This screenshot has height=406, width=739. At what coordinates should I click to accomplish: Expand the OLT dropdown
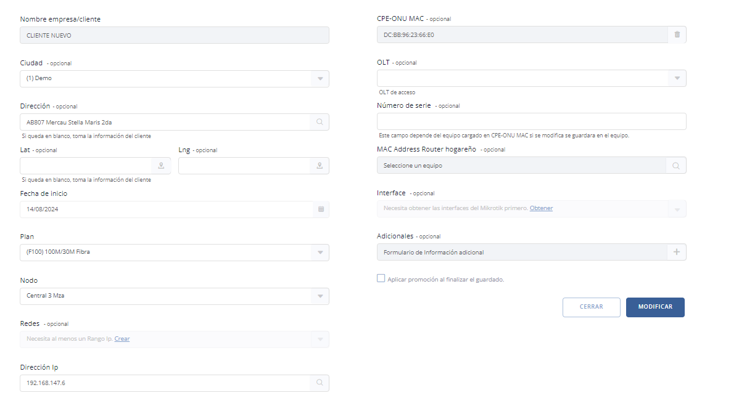(x=677, y=78)
